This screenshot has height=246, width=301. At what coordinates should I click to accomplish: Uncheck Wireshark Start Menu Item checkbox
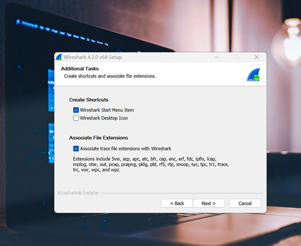pos(76,110)
